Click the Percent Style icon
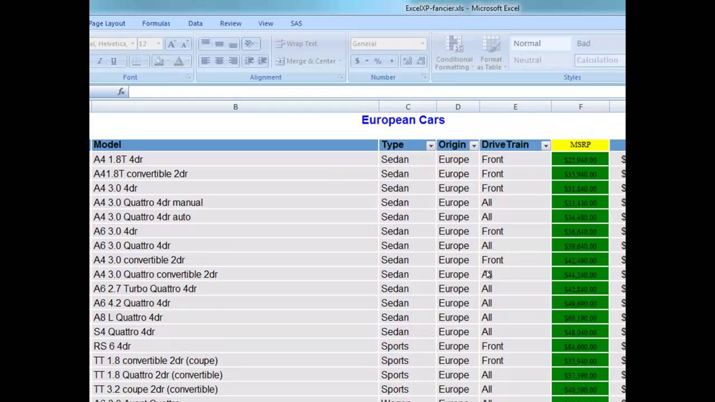 click(378, 61)
